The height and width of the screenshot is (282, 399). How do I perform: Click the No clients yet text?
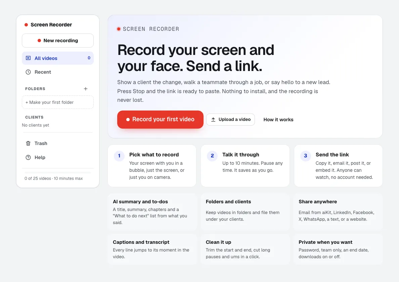[x=35, y=125]
